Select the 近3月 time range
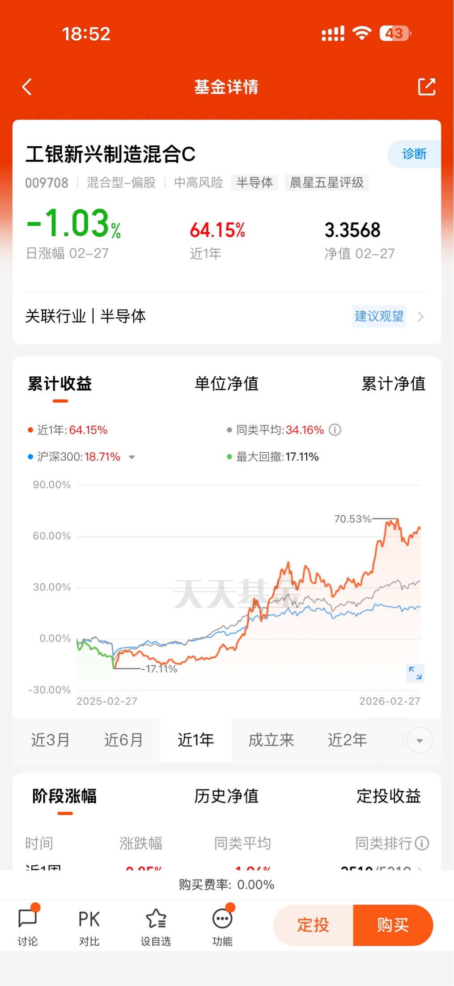454x986 pixels. (50, 740)
